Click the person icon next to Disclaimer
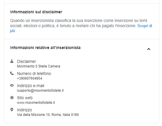The width and height of the screenshot is (162, 126). 12,61
